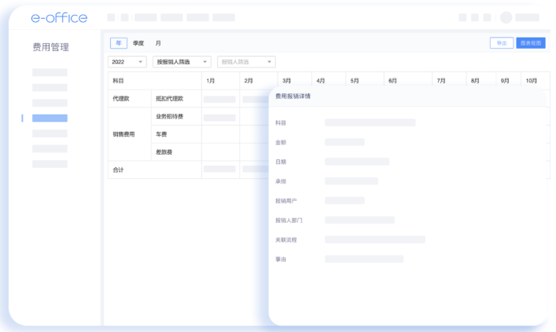Click the 承担 label in detail panel

click(x=281, y=181)
